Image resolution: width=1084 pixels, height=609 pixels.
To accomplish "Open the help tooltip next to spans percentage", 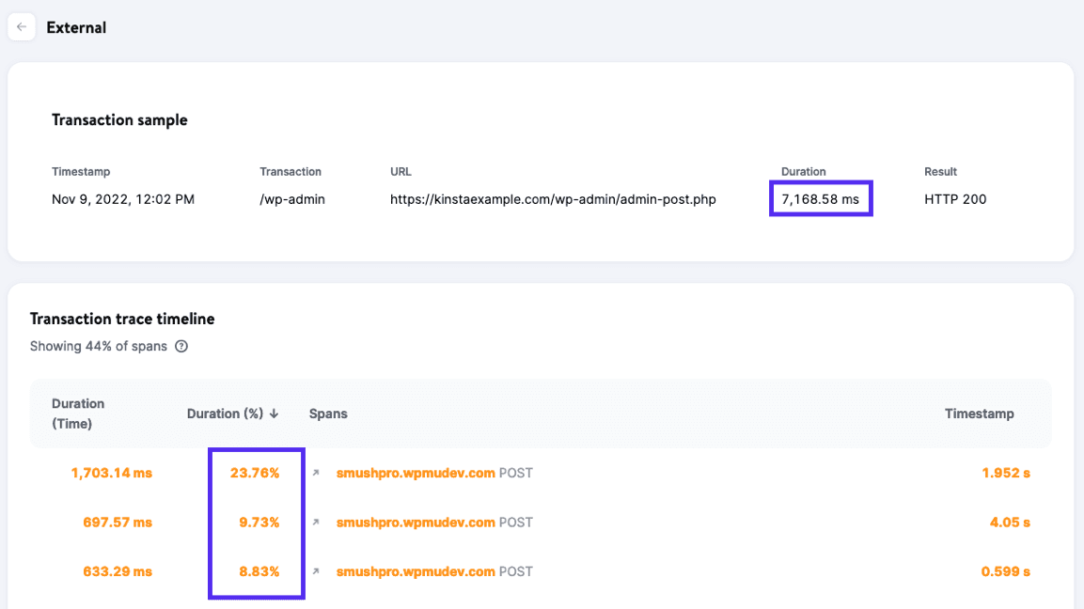I will 181,346.
